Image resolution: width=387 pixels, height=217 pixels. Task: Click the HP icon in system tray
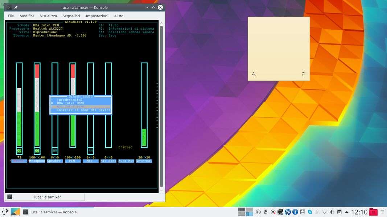[x=288, y=212]
